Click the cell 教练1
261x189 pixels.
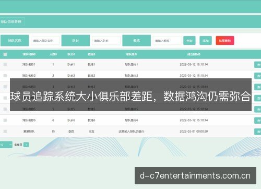tap(91, 64)
